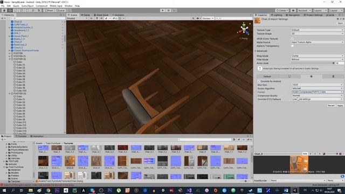
Task: Open the Compressor Quality dropdown
Action: click(317, 95)
